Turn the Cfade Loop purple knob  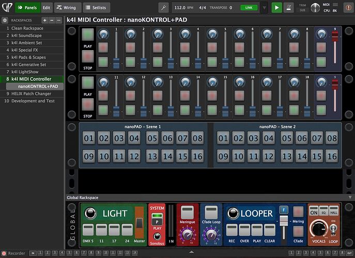coord(211,235)
